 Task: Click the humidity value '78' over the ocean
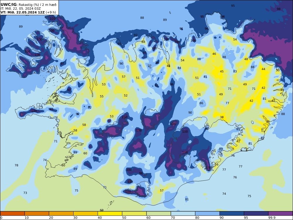pyautogui.click(x=16, y=165)
